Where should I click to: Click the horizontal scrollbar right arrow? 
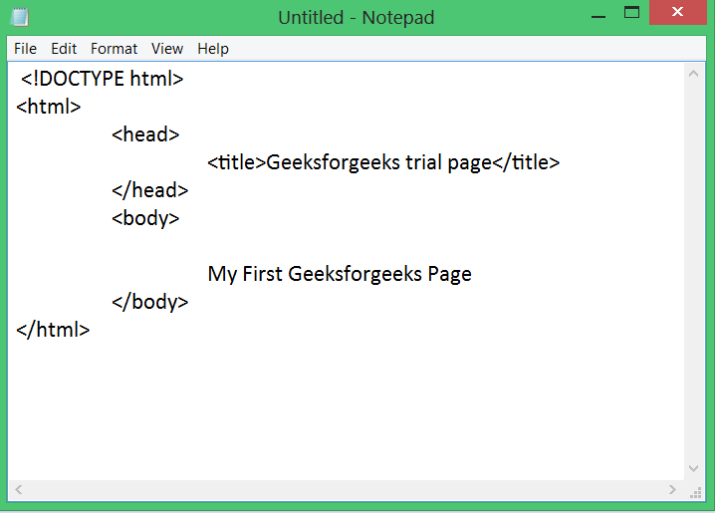click(672, 490)
